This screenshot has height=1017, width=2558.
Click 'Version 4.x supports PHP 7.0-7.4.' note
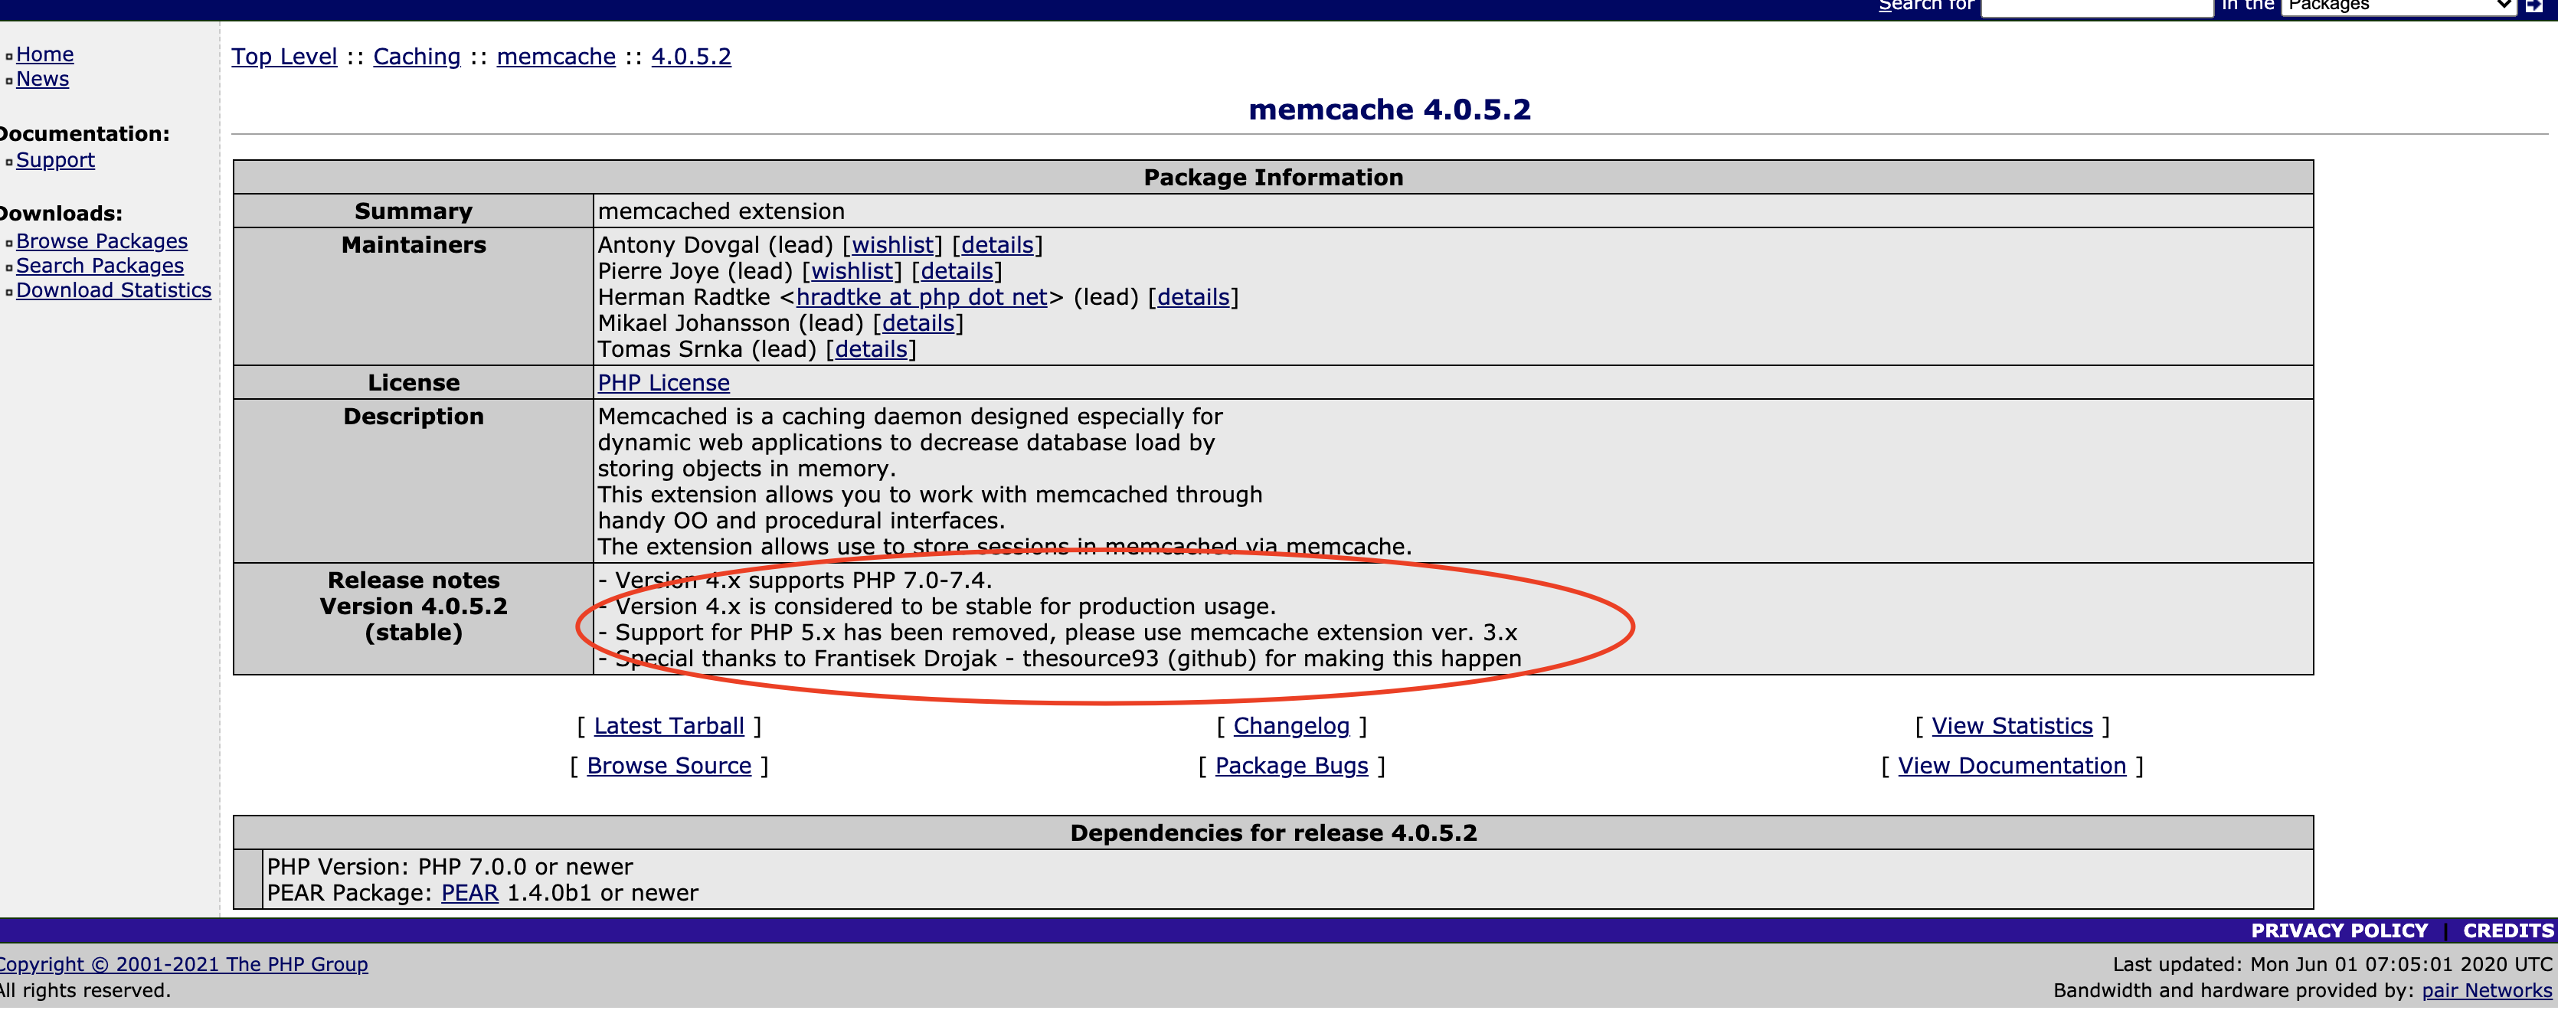pos(796,580)
